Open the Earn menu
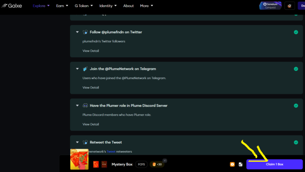305x172 pixels. pos(62,6)
